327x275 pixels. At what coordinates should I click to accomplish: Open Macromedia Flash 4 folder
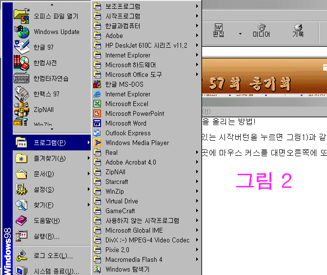pos(147,259)
